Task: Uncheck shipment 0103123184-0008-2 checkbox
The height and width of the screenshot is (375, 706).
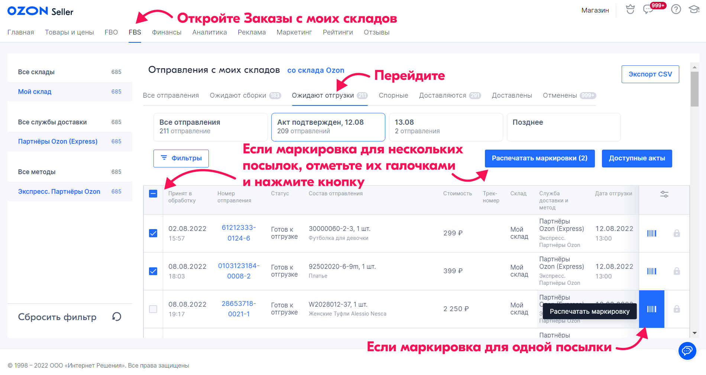Action: [153, 271]
